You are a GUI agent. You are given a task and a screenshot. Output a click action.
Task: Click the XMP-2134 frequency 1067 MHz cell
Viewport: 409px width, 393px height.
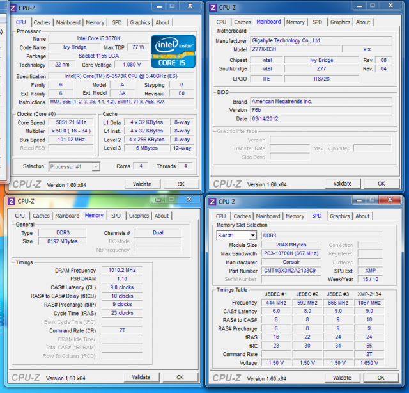coord(369,303)
